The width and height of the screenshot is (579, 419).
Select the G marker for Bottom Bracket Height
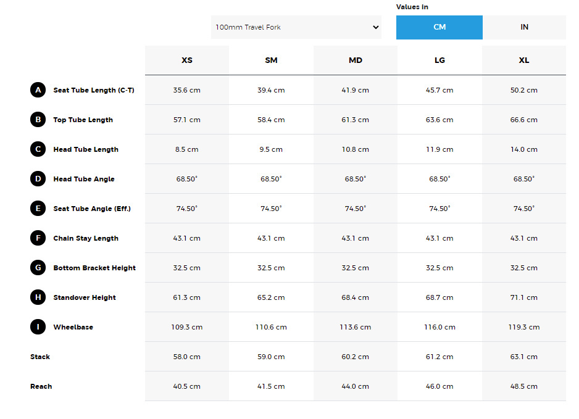pyautogui.click(x=38, y=268)
